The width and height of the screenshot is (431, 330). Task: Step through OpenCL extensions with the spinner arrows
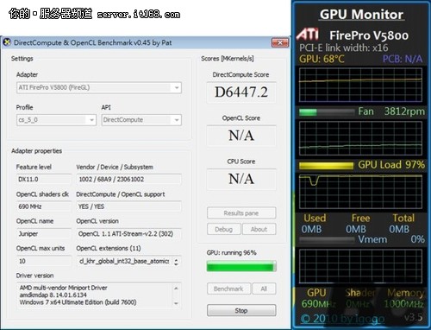[176, 262]
